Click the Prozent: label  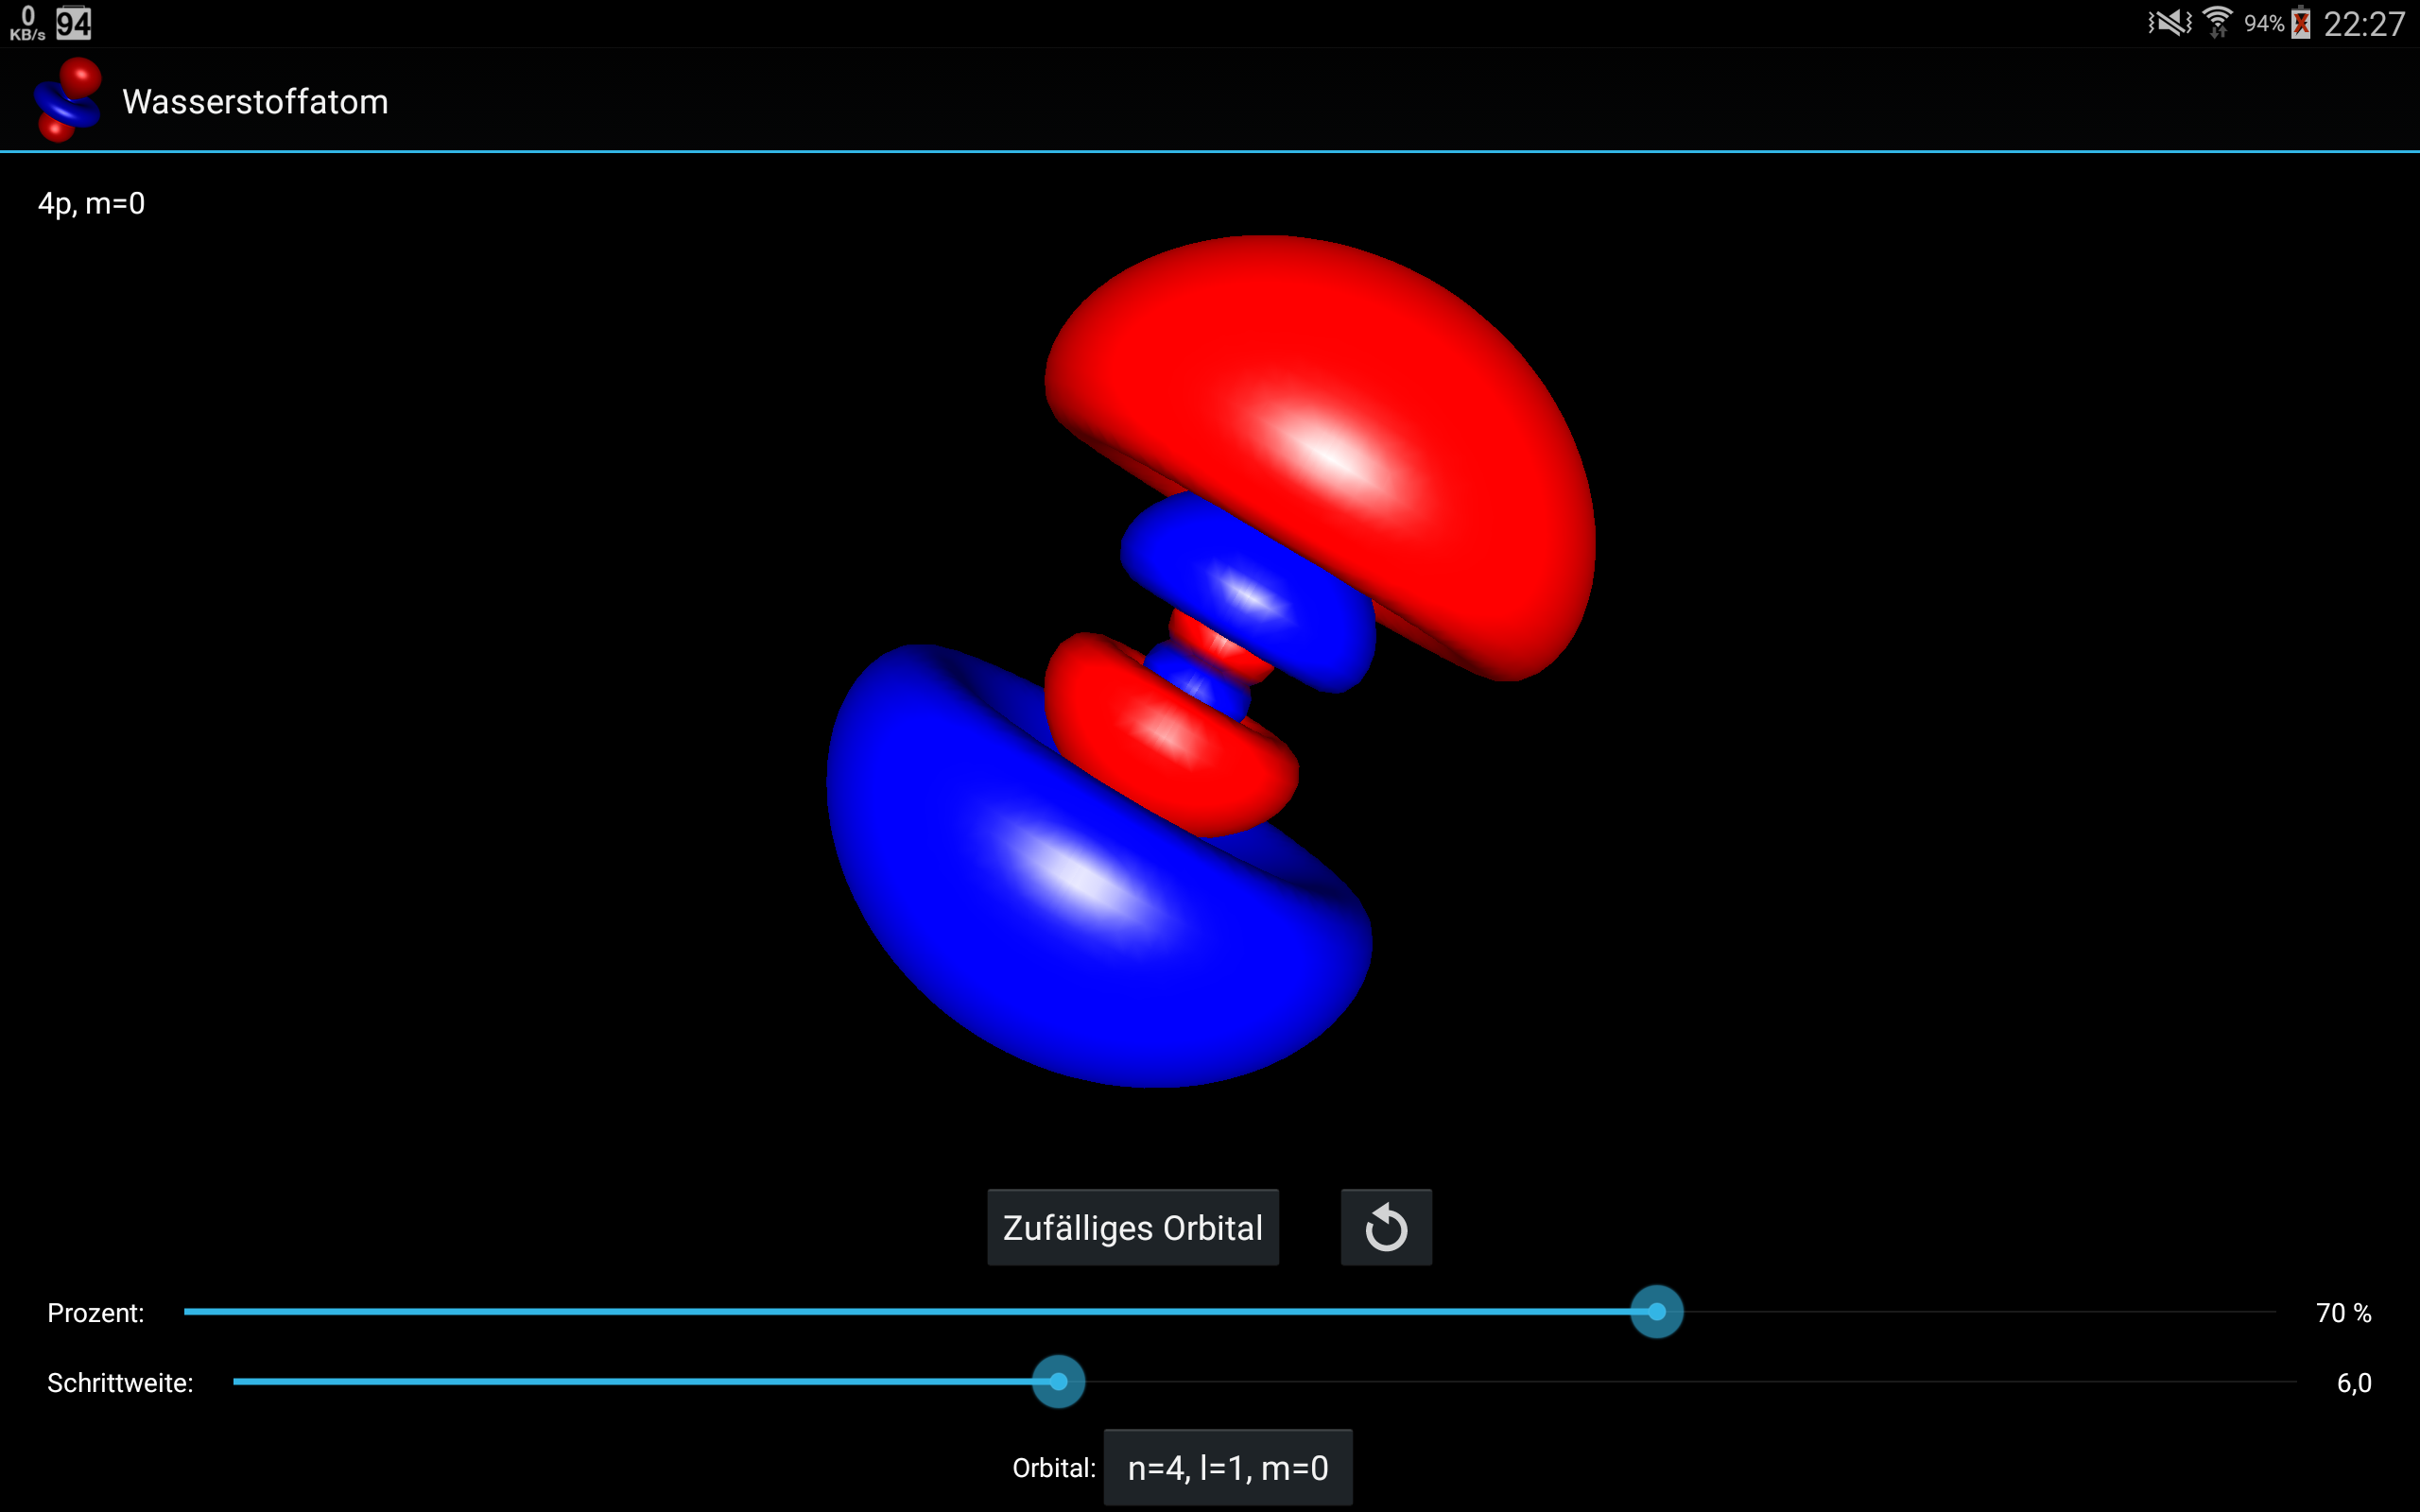(96, 1313)
